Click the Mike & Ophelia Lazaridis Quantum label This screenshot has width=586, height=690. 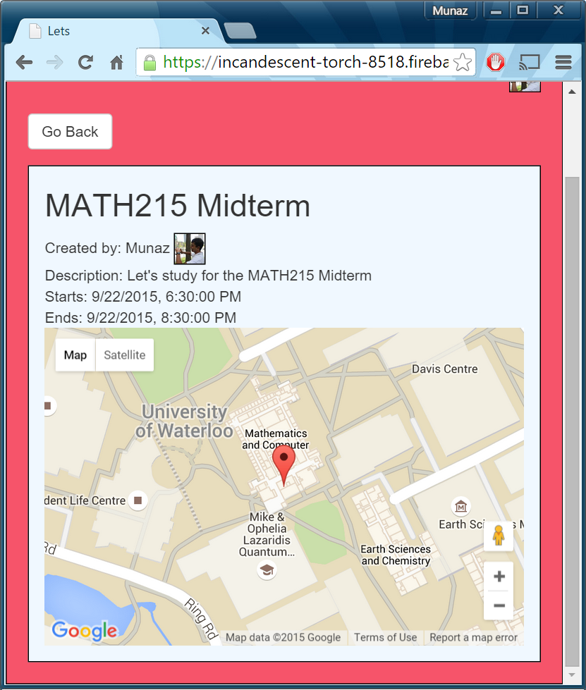[267, 534]
